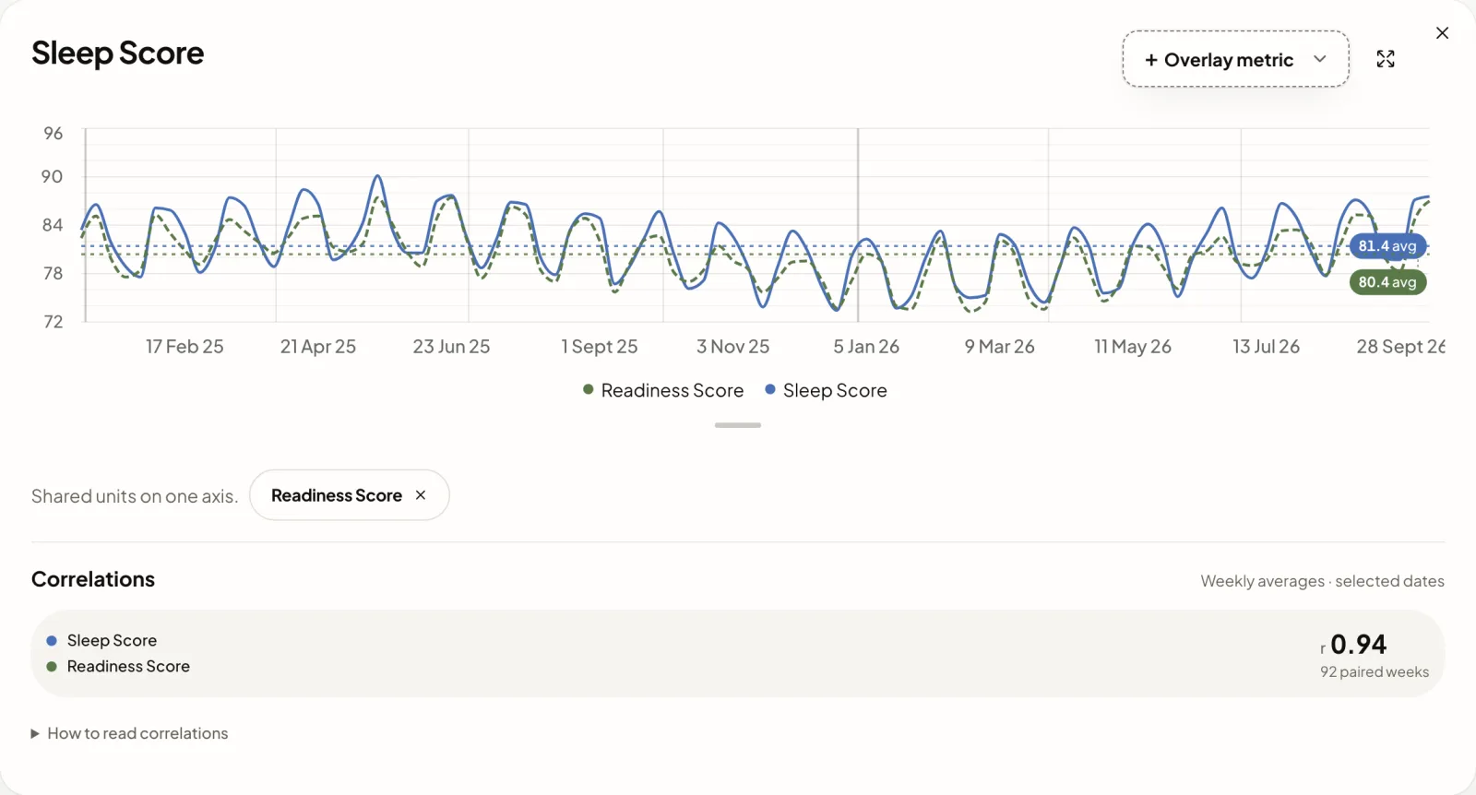This screenshot has height=795, width=1476.
Task: Click Sleep Score in the correlation card
Action: (x=112, y=640)
